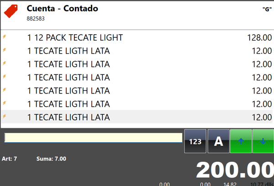Click the 200.00 total amount
Screen dimensions: 274x186
tap(235, 171)
